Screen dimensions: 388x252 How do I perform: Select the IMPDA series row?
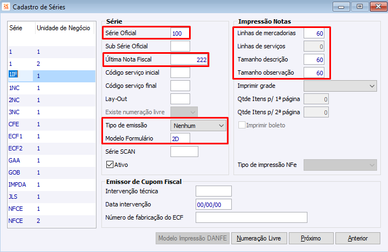pos(18,184)
